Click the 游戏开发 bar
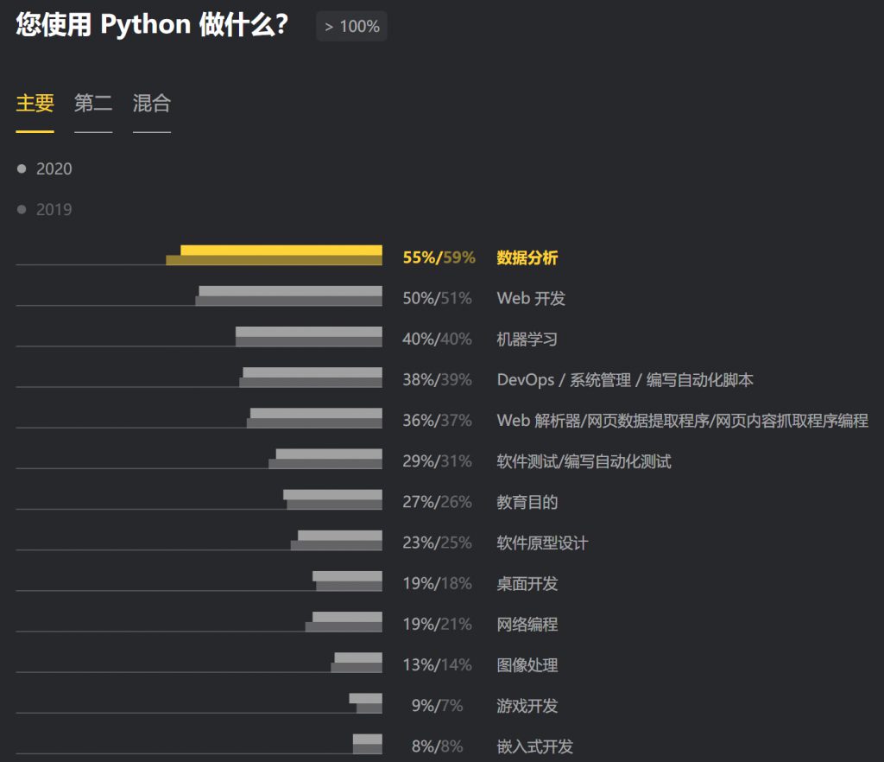The height and width of the screenshot is (762, 884). tap(366, 702)
